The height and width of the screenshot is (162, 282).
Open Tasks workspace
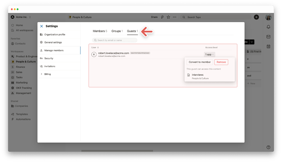[x=17, y=77]
